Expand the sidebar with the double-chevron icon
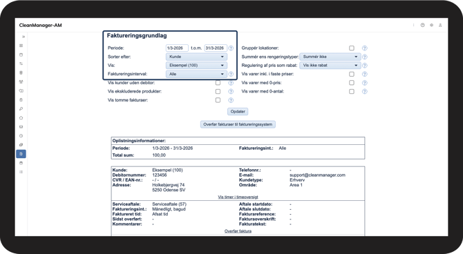The image size is (463, 254). click(x=23, y=37)
